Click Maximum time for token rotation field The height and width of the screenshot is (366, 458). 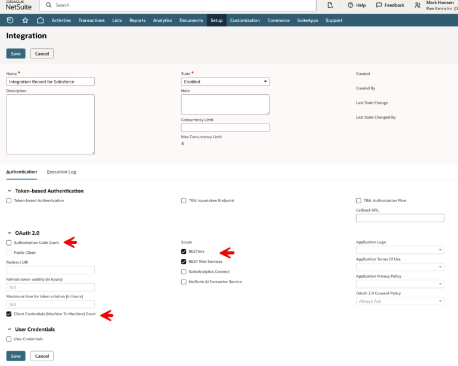click(50, 304)
